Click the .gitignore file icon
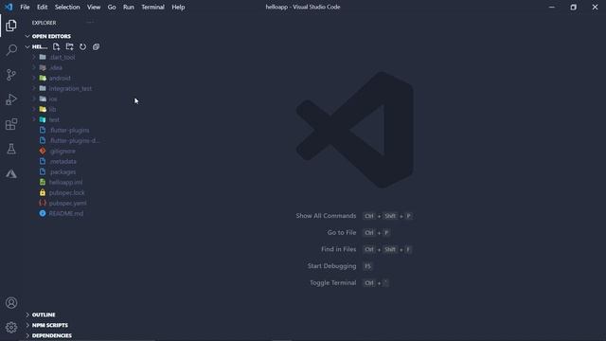Image resolution: width=606 pixels, height=341 pixels. click(x=43, y=151)
